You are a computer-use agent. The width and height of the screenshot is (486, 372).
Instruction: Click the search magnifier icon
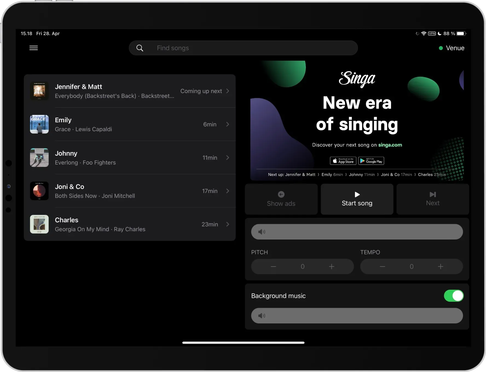click(140, 48)
